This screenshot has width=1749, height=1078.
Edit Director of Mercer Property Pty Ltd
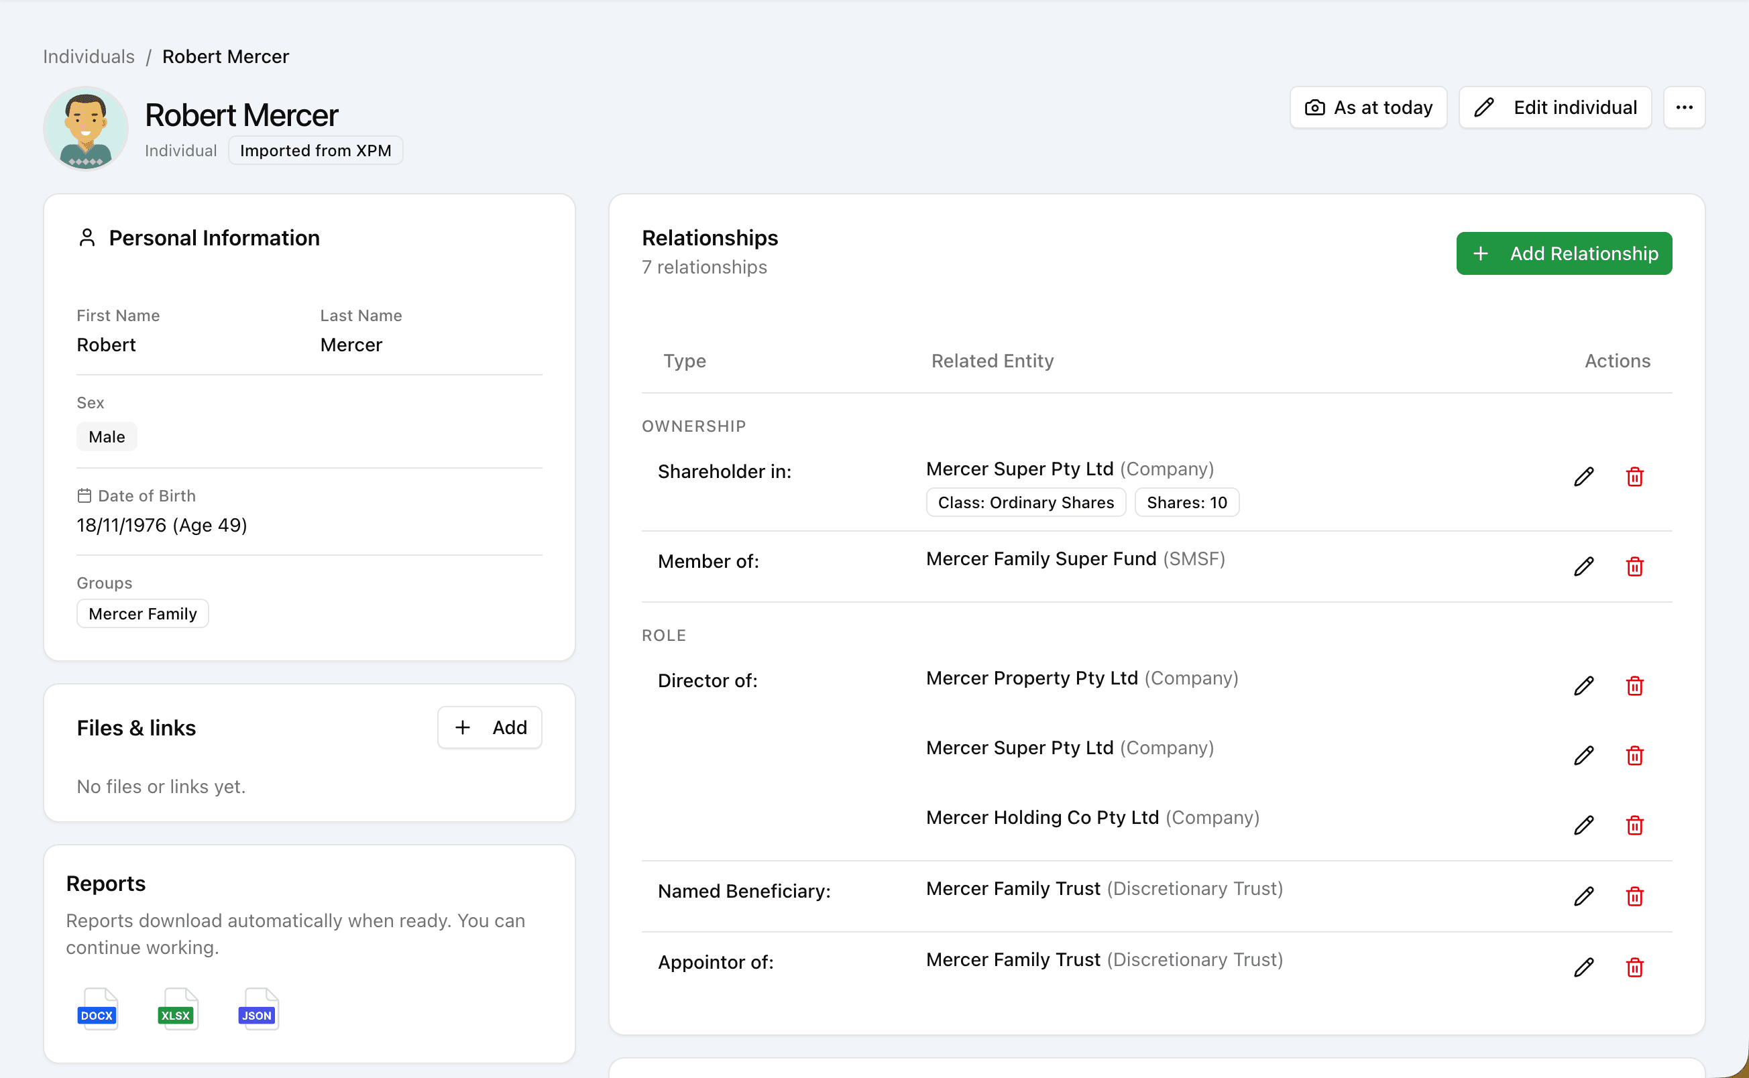point(1583,685)
